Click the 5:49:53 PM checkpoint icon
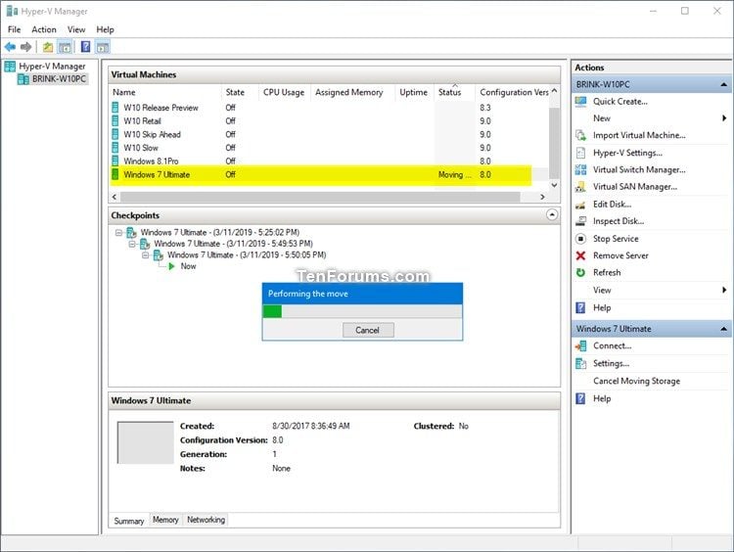734x552 pixels. [145, 244]
